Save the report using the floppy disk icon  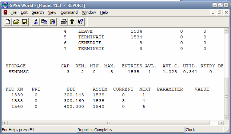[x=24, y=22]
